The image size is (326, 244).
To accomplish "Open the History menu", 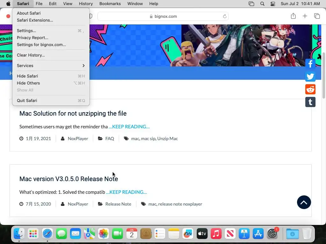I will pos(86,4).
